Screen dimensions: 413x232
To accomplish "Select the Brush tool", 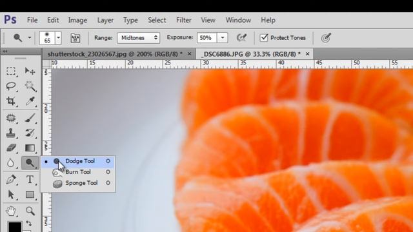I will (30, 118).
